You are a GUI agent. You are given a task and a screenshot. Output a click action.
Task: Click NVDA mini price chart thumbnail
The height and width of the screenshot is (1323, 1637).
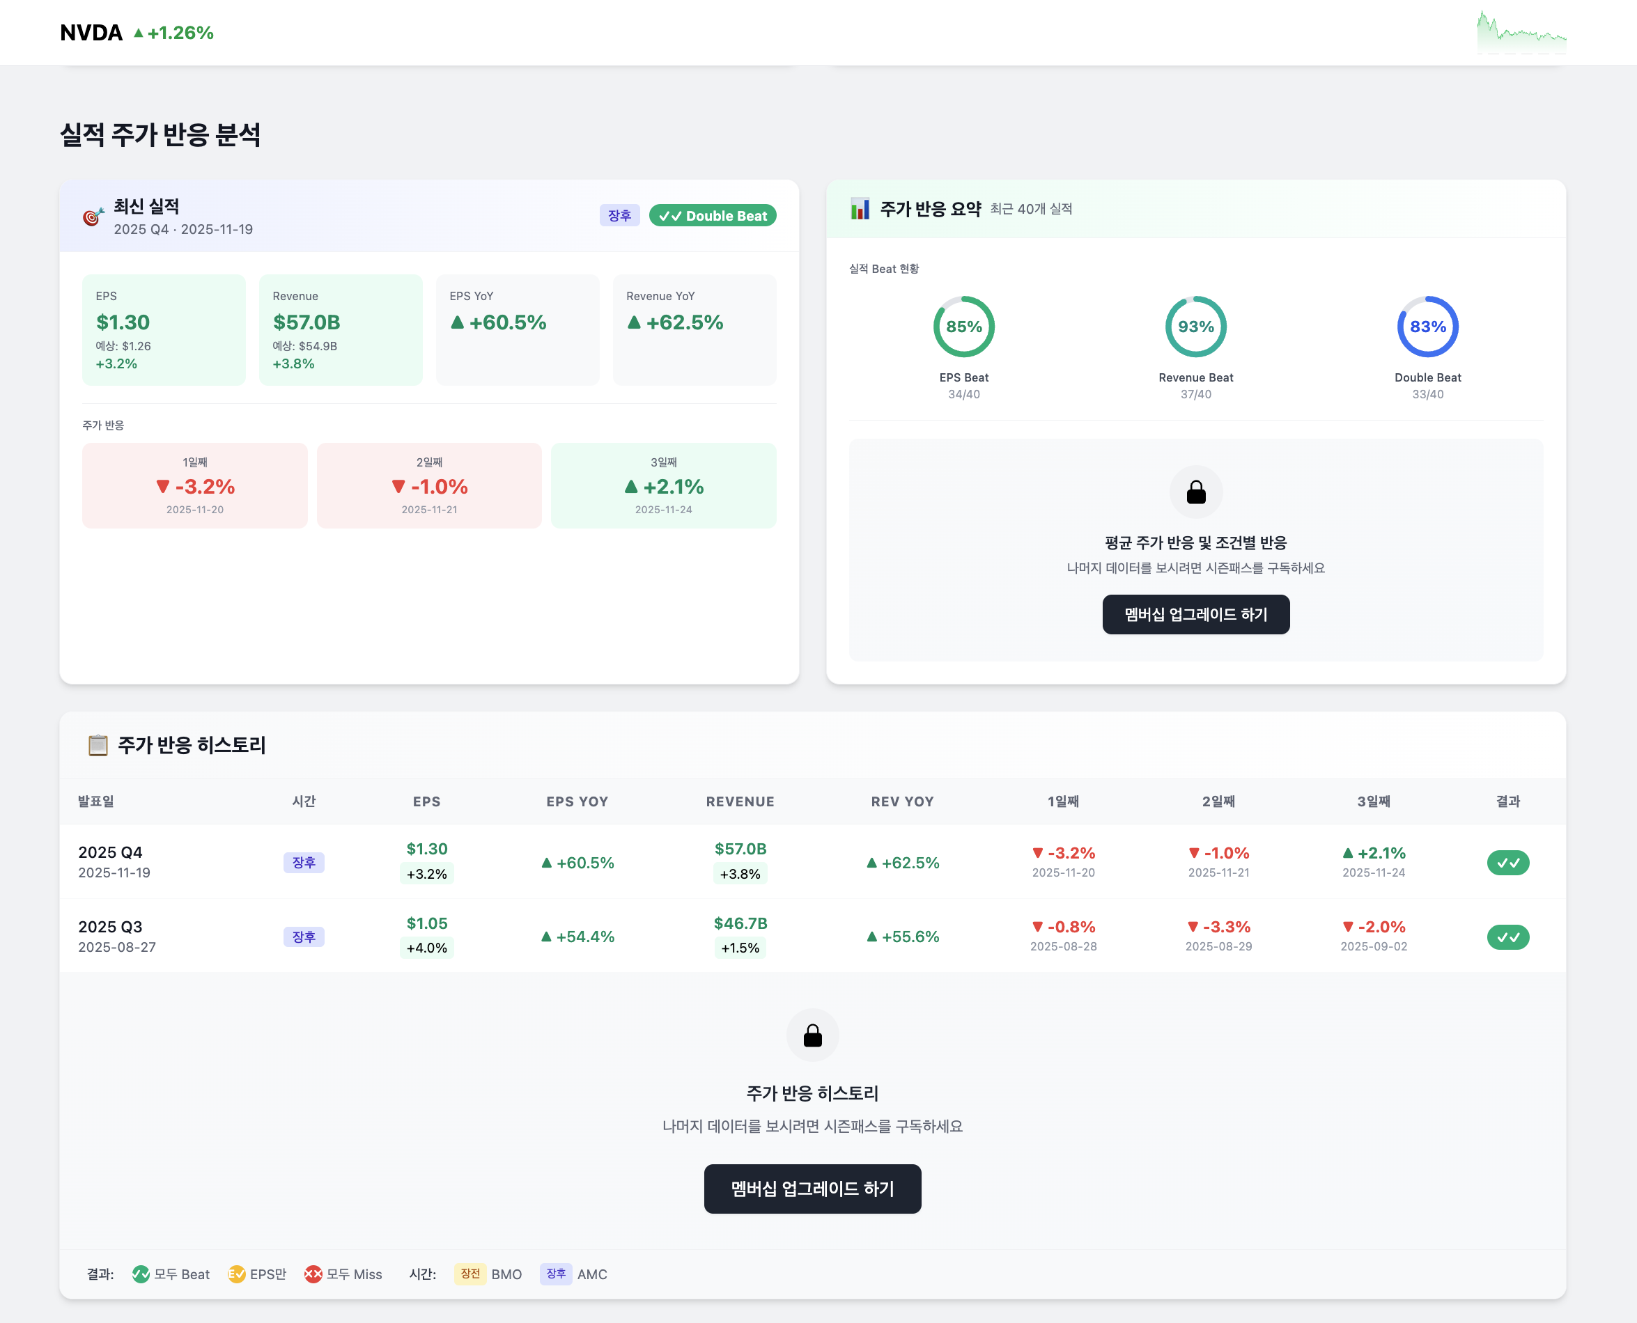(x=1521, y=33)
